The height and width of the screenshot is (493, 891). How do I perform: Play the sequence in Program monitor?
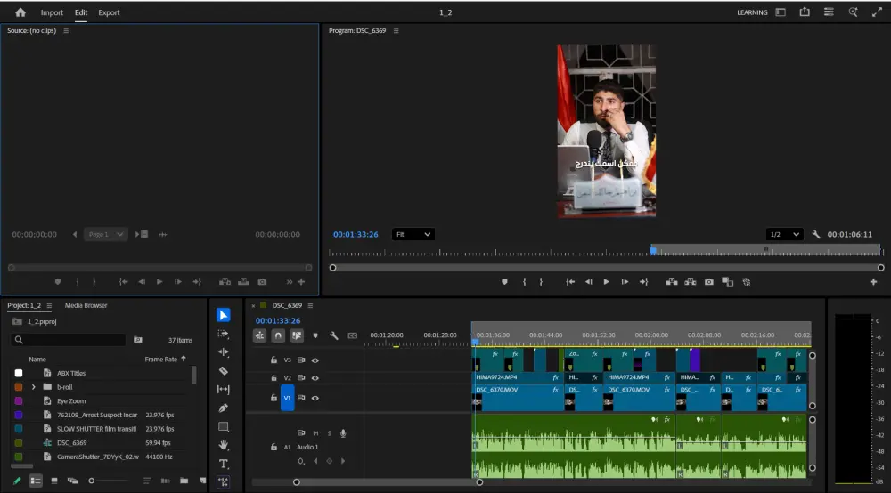(x=606, y=282)
